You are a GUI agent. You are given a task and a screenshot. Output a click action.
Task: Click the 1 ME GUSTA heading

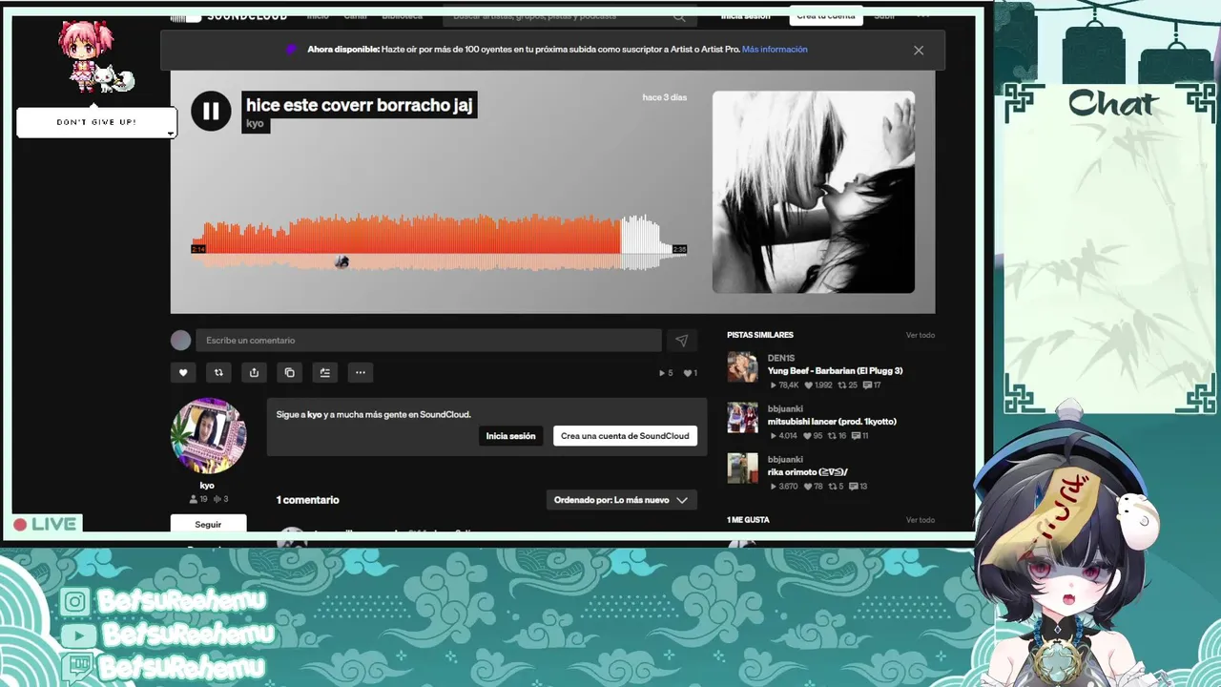click(748, 520)
